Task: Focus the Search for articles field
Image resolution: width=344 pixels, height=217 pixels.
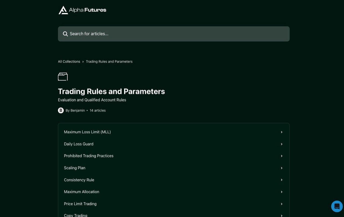Action: [174, 34]
